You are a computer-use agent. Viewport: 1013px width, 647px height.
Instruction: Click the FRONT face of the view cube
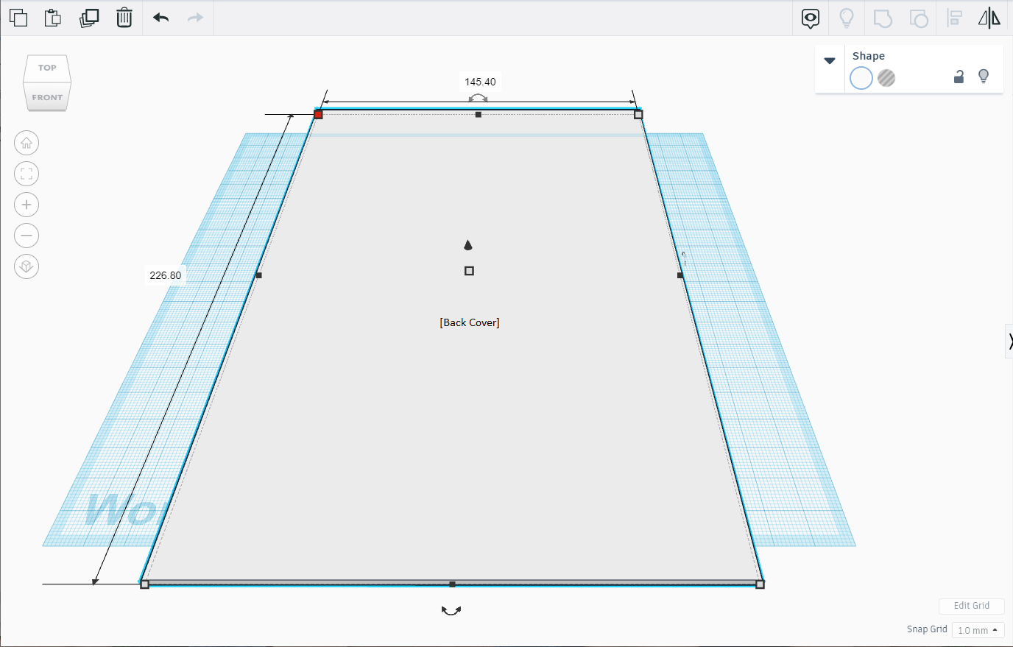tap(47, 97)
